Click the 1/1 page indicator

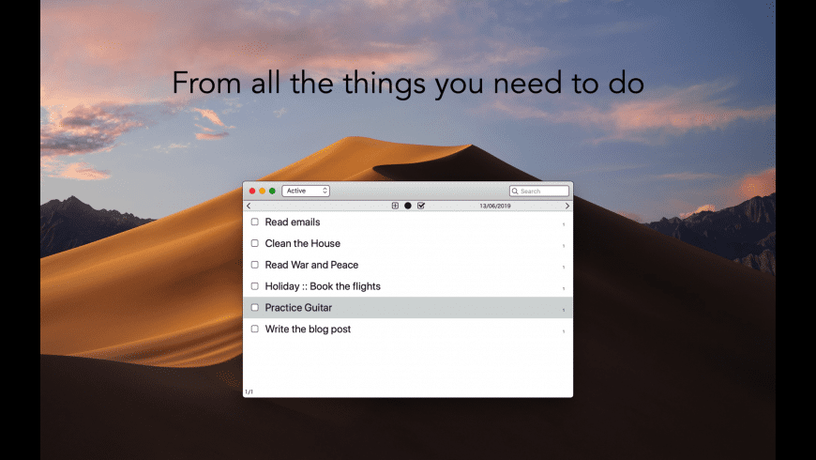click(249, 391)
